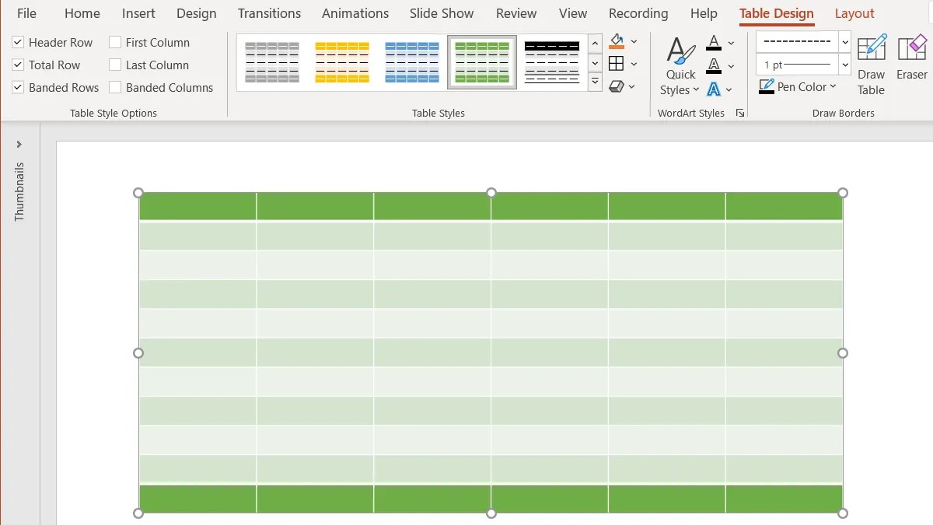Viewport: 933px width, 525px height.
Task: Expand the Thumbnails pane
Action: point(19,143)
